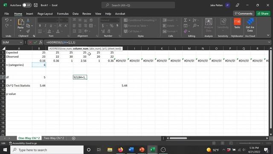Viewport: 273px width, 154px height.
Task: Click the Search box in the title bar
Action: click(x=138, y=5)
